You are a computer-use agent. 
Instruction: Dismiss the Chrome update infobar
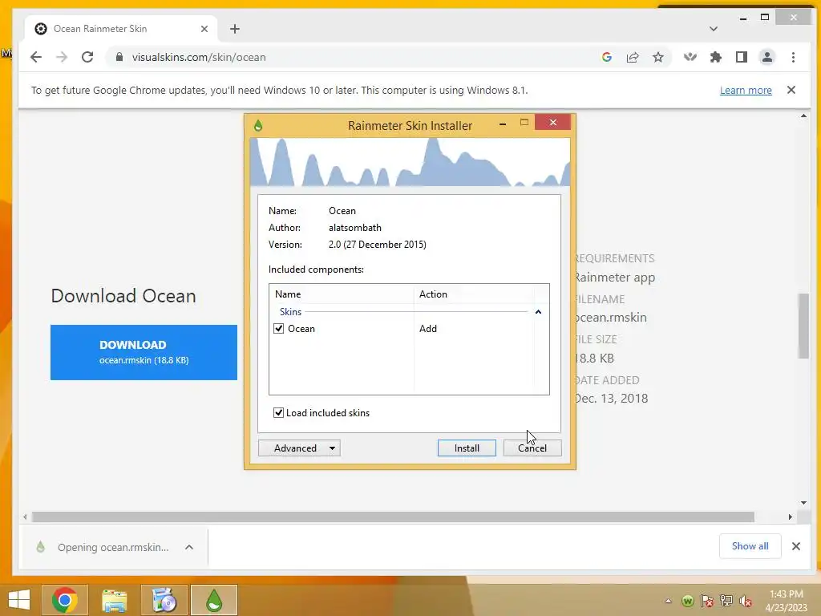[x=791, y=90]
